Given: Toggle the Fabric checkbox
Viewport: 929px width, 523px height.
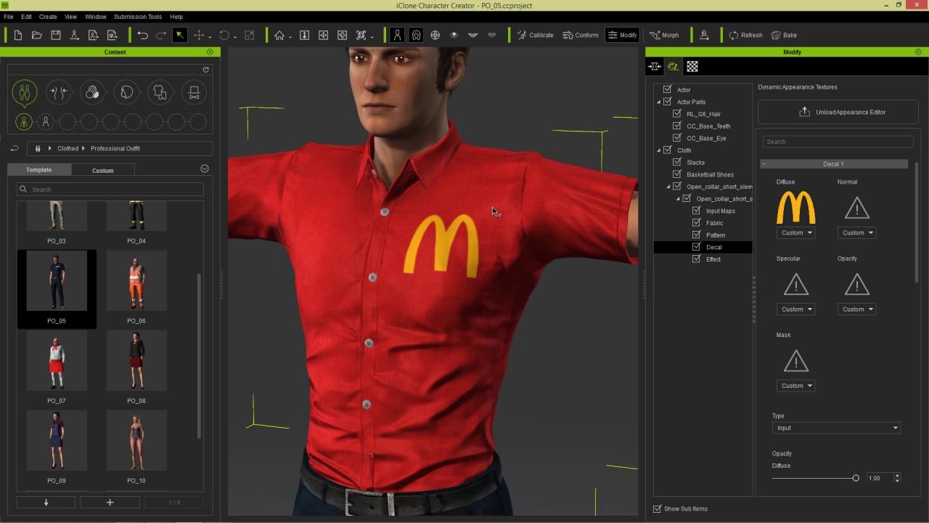Looking at the screenshot, I should (x=697, y=223).
